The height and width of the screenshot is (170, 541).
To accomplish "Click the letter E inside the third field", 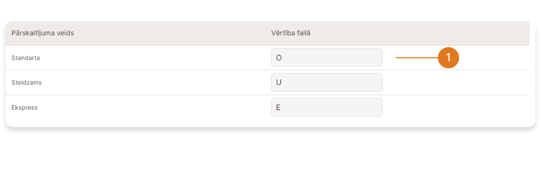I will pos(278,108).
